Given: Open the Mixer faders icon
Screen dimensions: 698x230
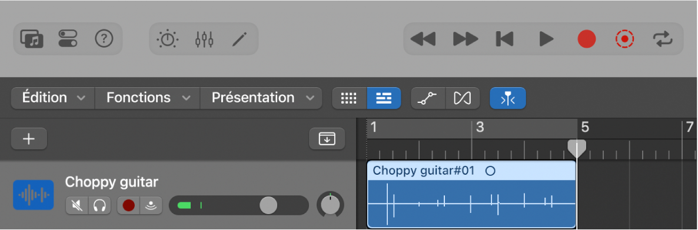Looking at the screenshot, I should coord(204,39).
